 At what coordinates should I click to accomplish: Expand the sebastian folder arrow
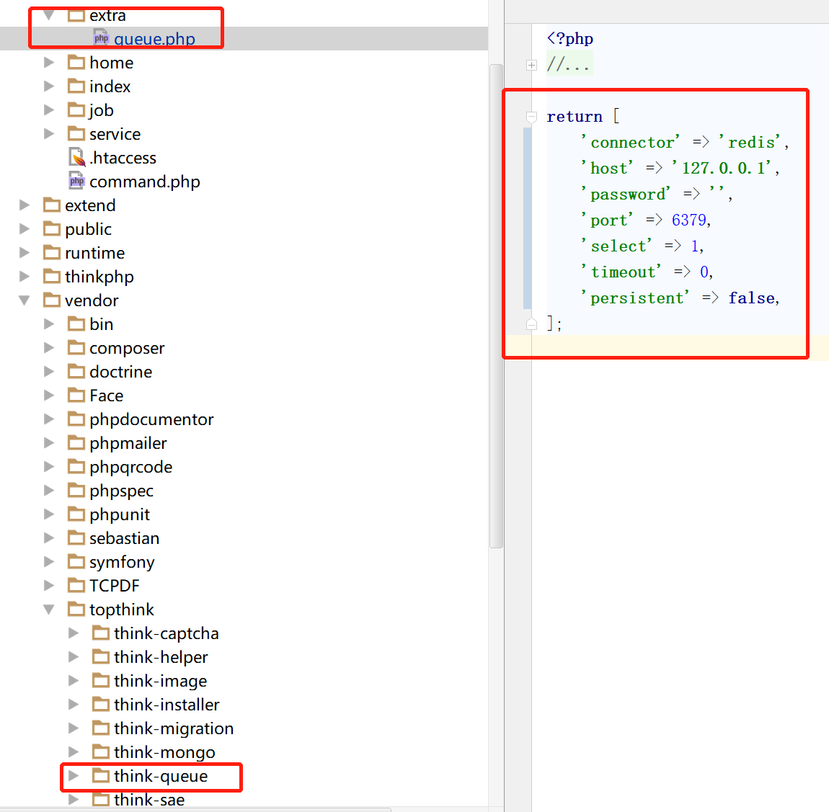(x=48, y=537)
